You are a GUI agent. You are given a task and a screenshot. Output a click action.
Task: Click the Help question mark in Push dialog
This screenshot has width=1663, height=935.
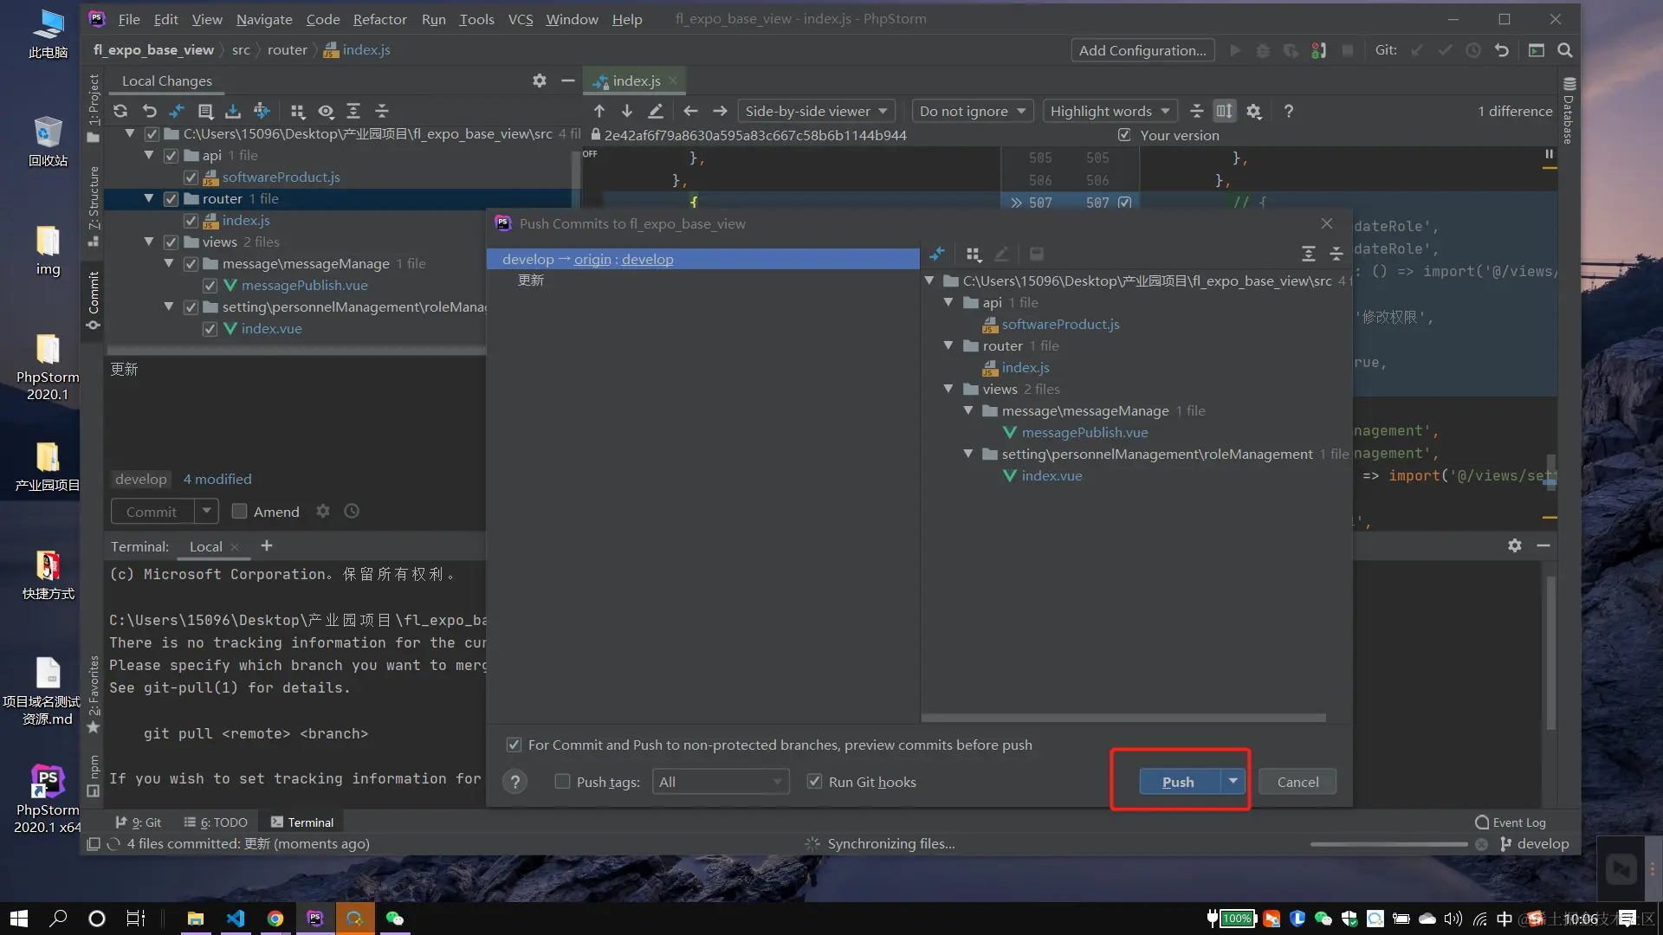click(x=515, y=782)
